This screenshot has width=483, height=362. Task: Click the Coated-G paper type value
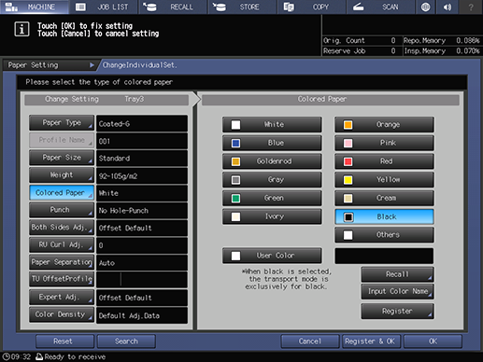coord(142,123)
